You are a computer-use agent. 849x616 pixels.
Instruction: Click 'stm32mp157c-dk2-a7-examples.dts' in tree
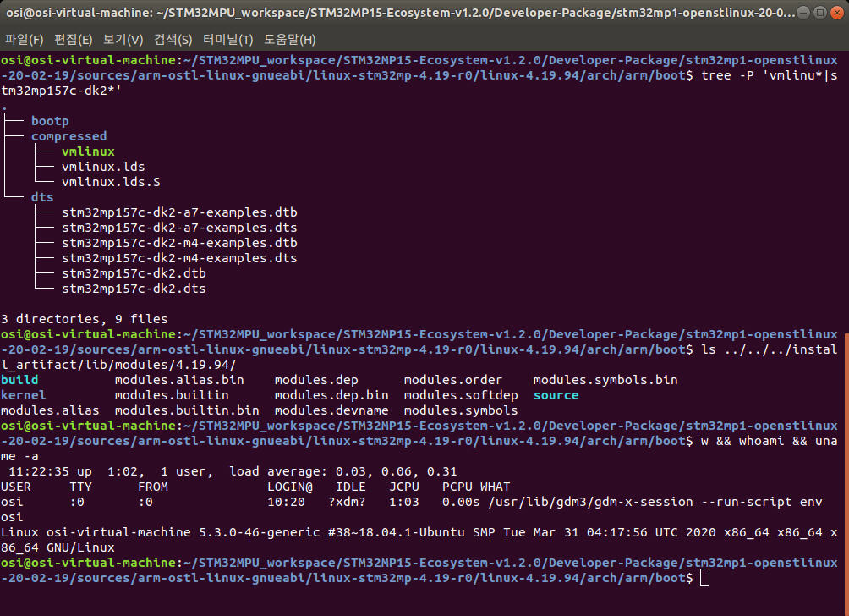pos(179,227)
